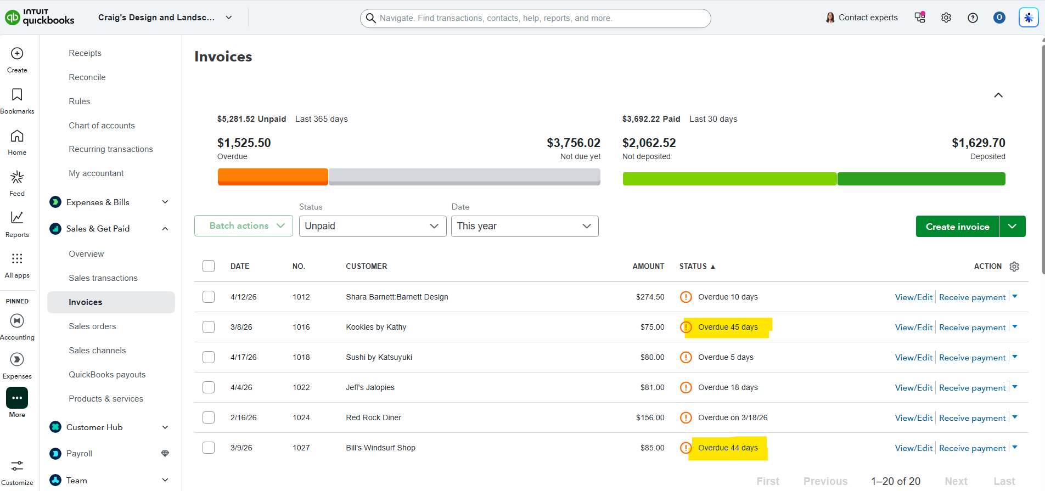Open the company name dropdown
This screenshot has height=491, width=1045.
tap(165, 18)
